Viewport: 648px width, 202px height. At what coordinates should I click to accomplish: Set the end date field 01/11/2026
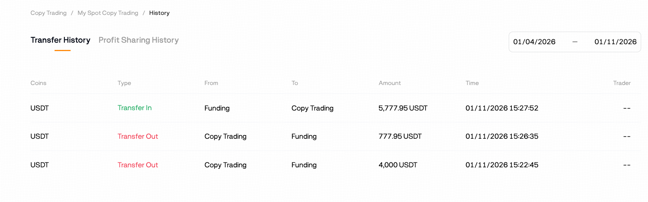pos(615,42)
